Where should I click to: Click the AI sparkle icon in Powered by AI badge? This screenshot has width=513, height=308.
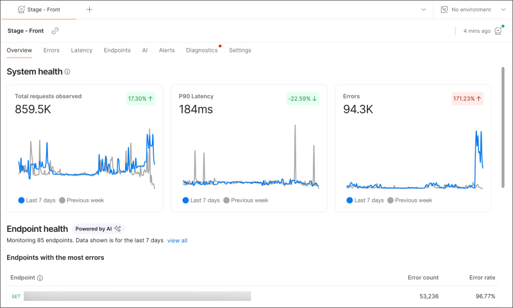click(117, 229)
